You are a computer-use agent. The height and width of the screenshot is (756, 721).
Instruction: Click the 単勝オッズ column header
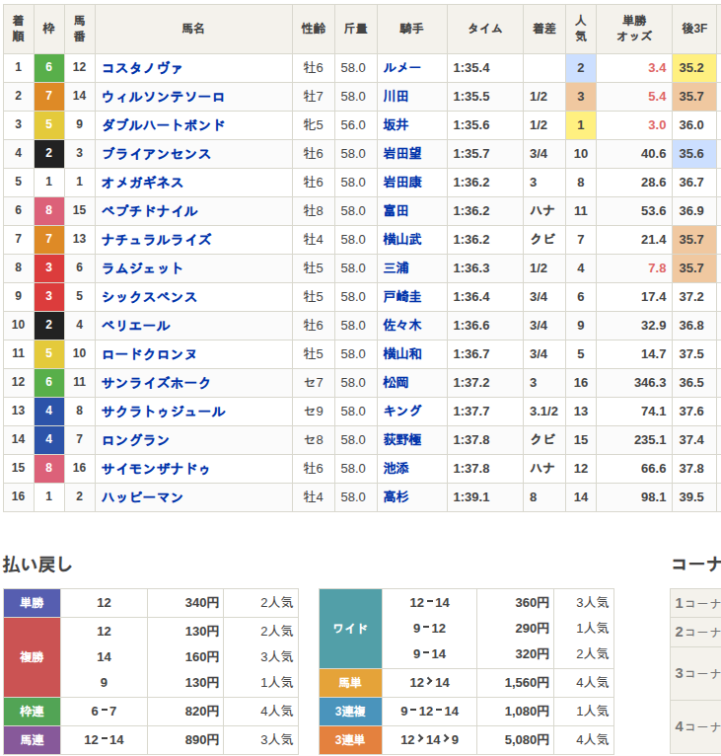click(x=633, y=30)
